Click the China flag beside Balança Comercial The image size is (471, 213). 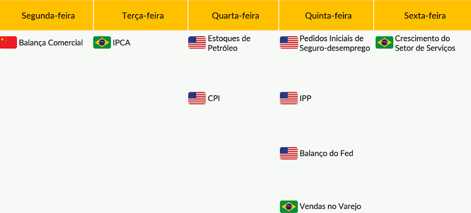coord(8,43)
